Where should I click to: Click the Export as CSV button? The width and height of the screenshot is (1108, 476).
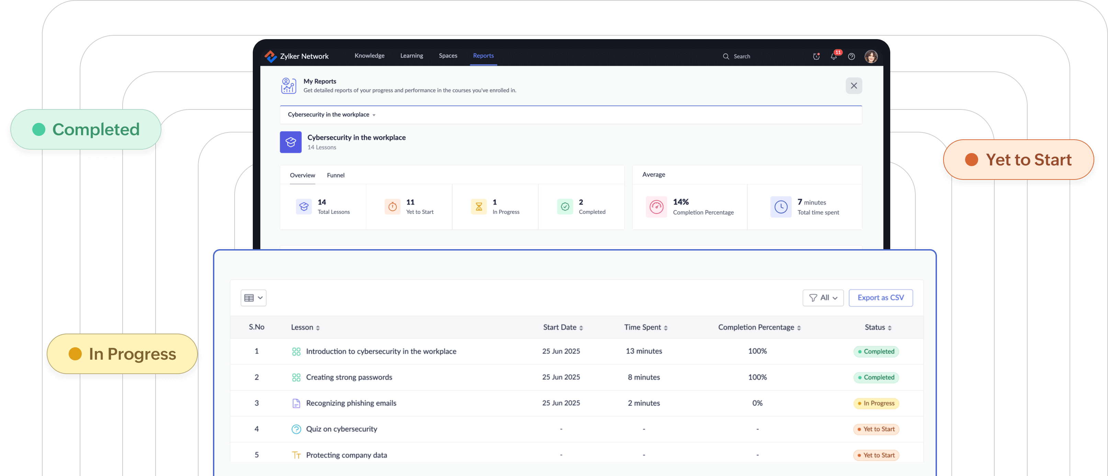click(881, 298)
